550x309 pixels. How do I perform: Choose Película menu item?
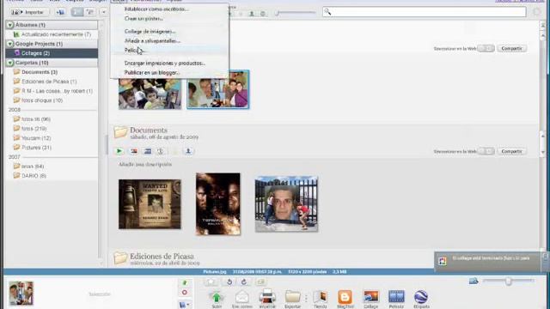[135, 50]
